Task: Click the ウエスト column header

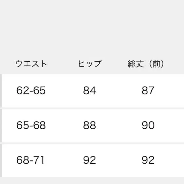Action: point(31,64)
